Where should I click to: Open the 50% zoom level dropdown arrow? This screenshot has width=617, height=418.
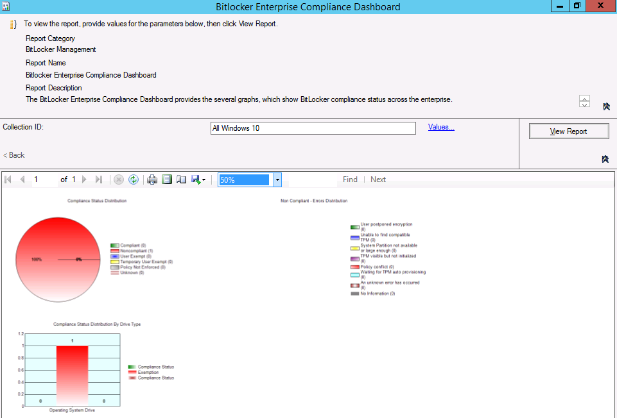277,180
